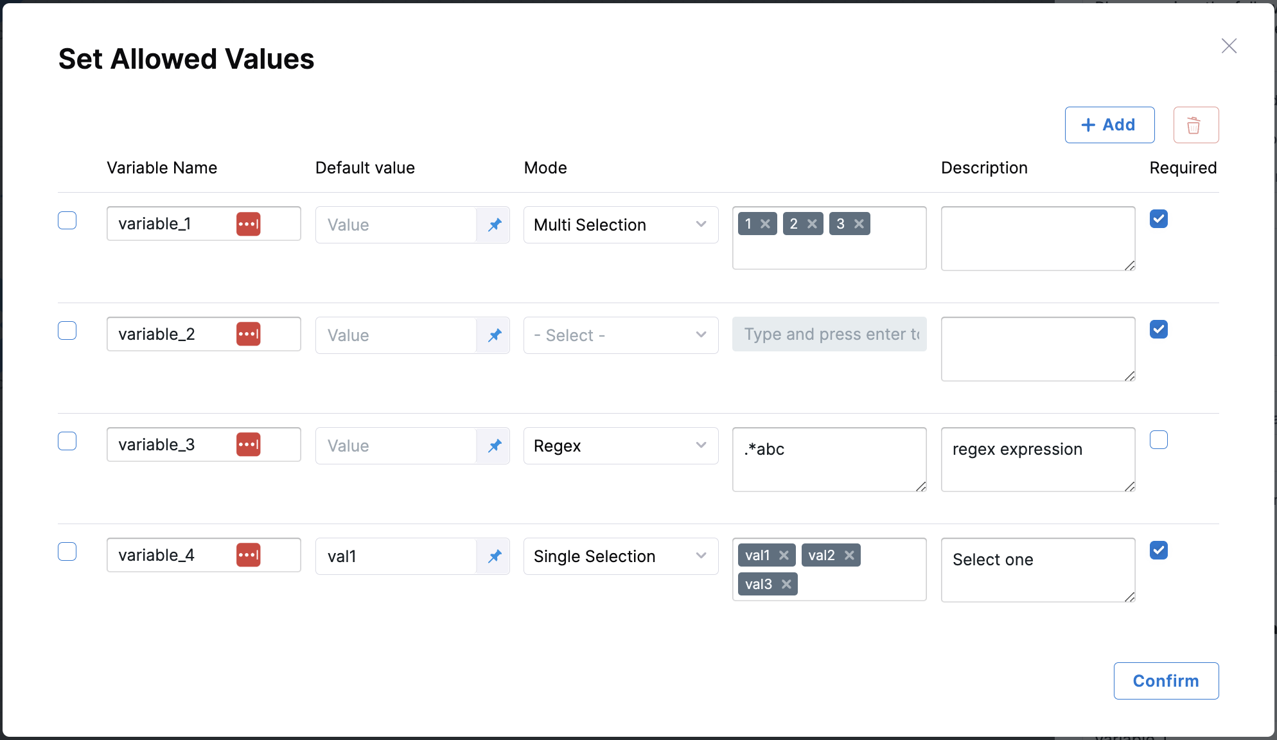Click the variable_2 description text area

(1037, 349)
